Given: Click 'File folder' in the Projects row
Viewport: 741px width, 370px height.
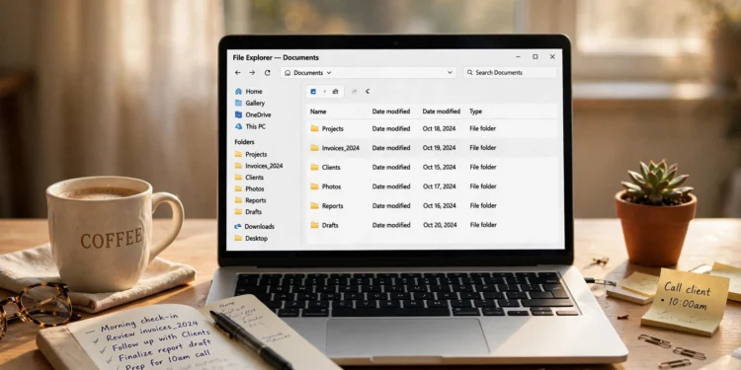Looking at the screenshot, I should coord(483,128).
